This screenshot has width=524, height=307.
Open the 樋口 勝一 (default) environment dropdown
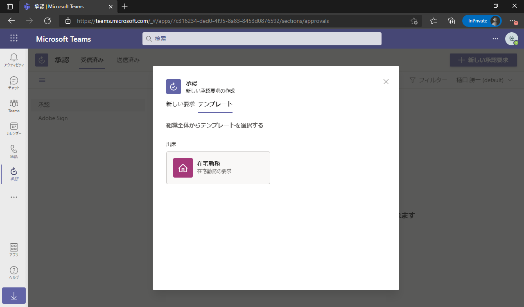[484, 80]
